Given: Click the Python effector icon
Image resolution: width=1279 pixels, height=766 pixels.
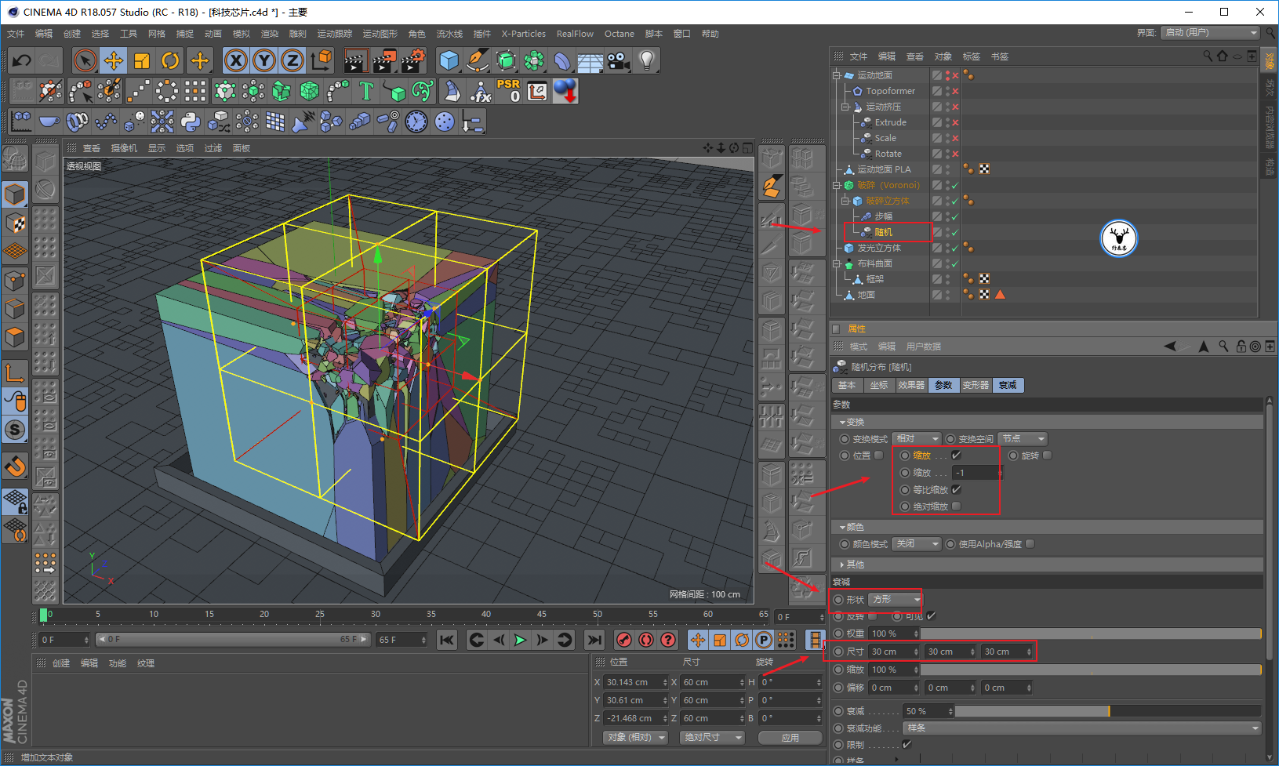Looking at the screenshot, I should click(x=191, y=122).
